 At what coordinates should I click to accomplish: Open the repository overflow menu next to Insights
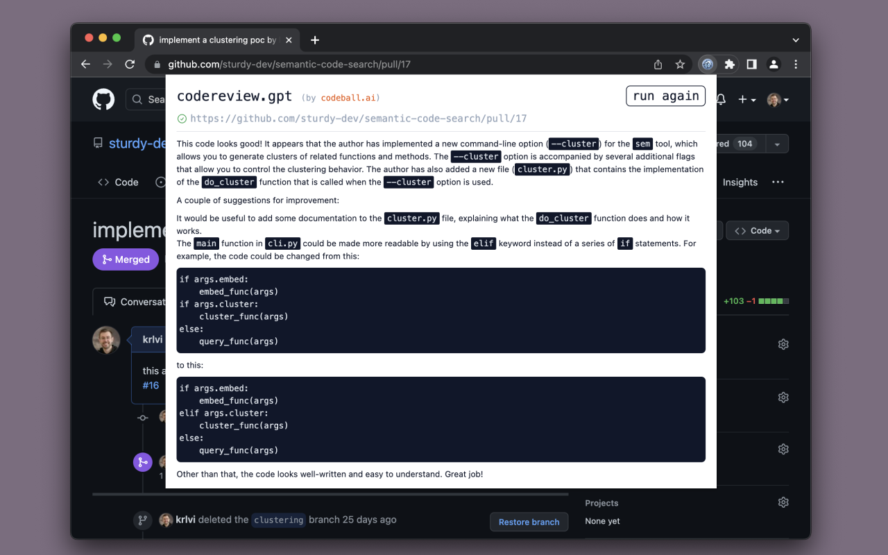click(x=778, y=182)
